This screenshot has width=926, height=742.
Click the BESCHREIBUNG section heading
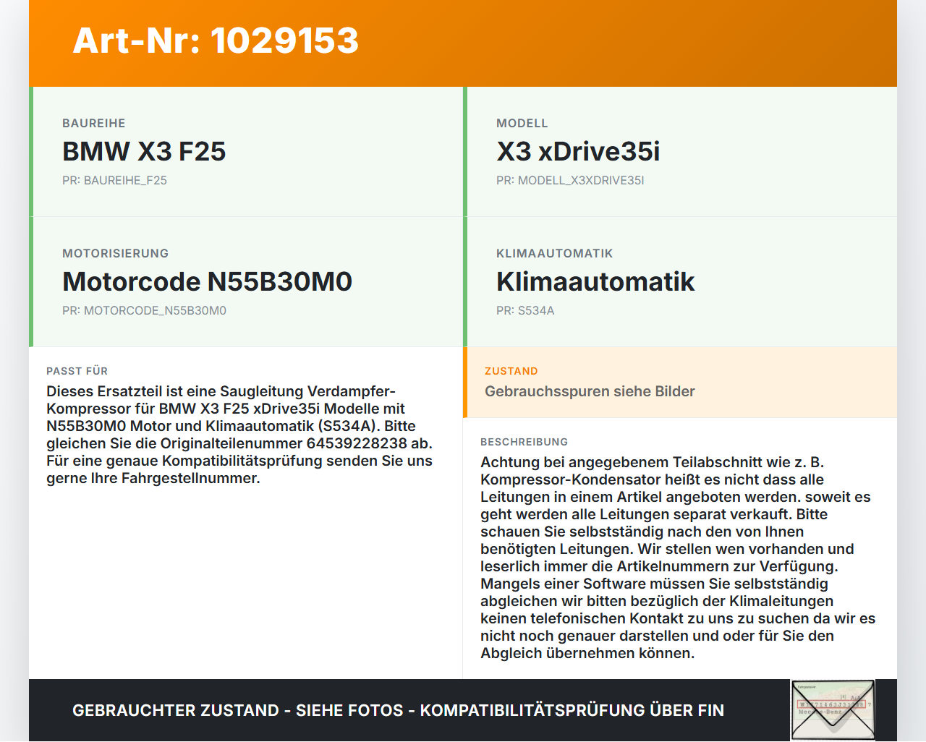coord(524,442)
